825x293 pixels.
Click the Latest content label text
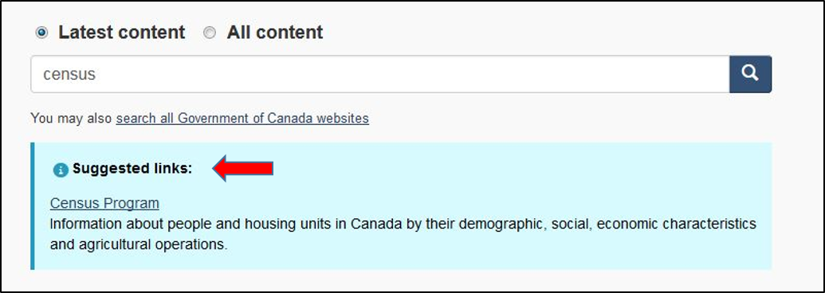click(121, 33)
